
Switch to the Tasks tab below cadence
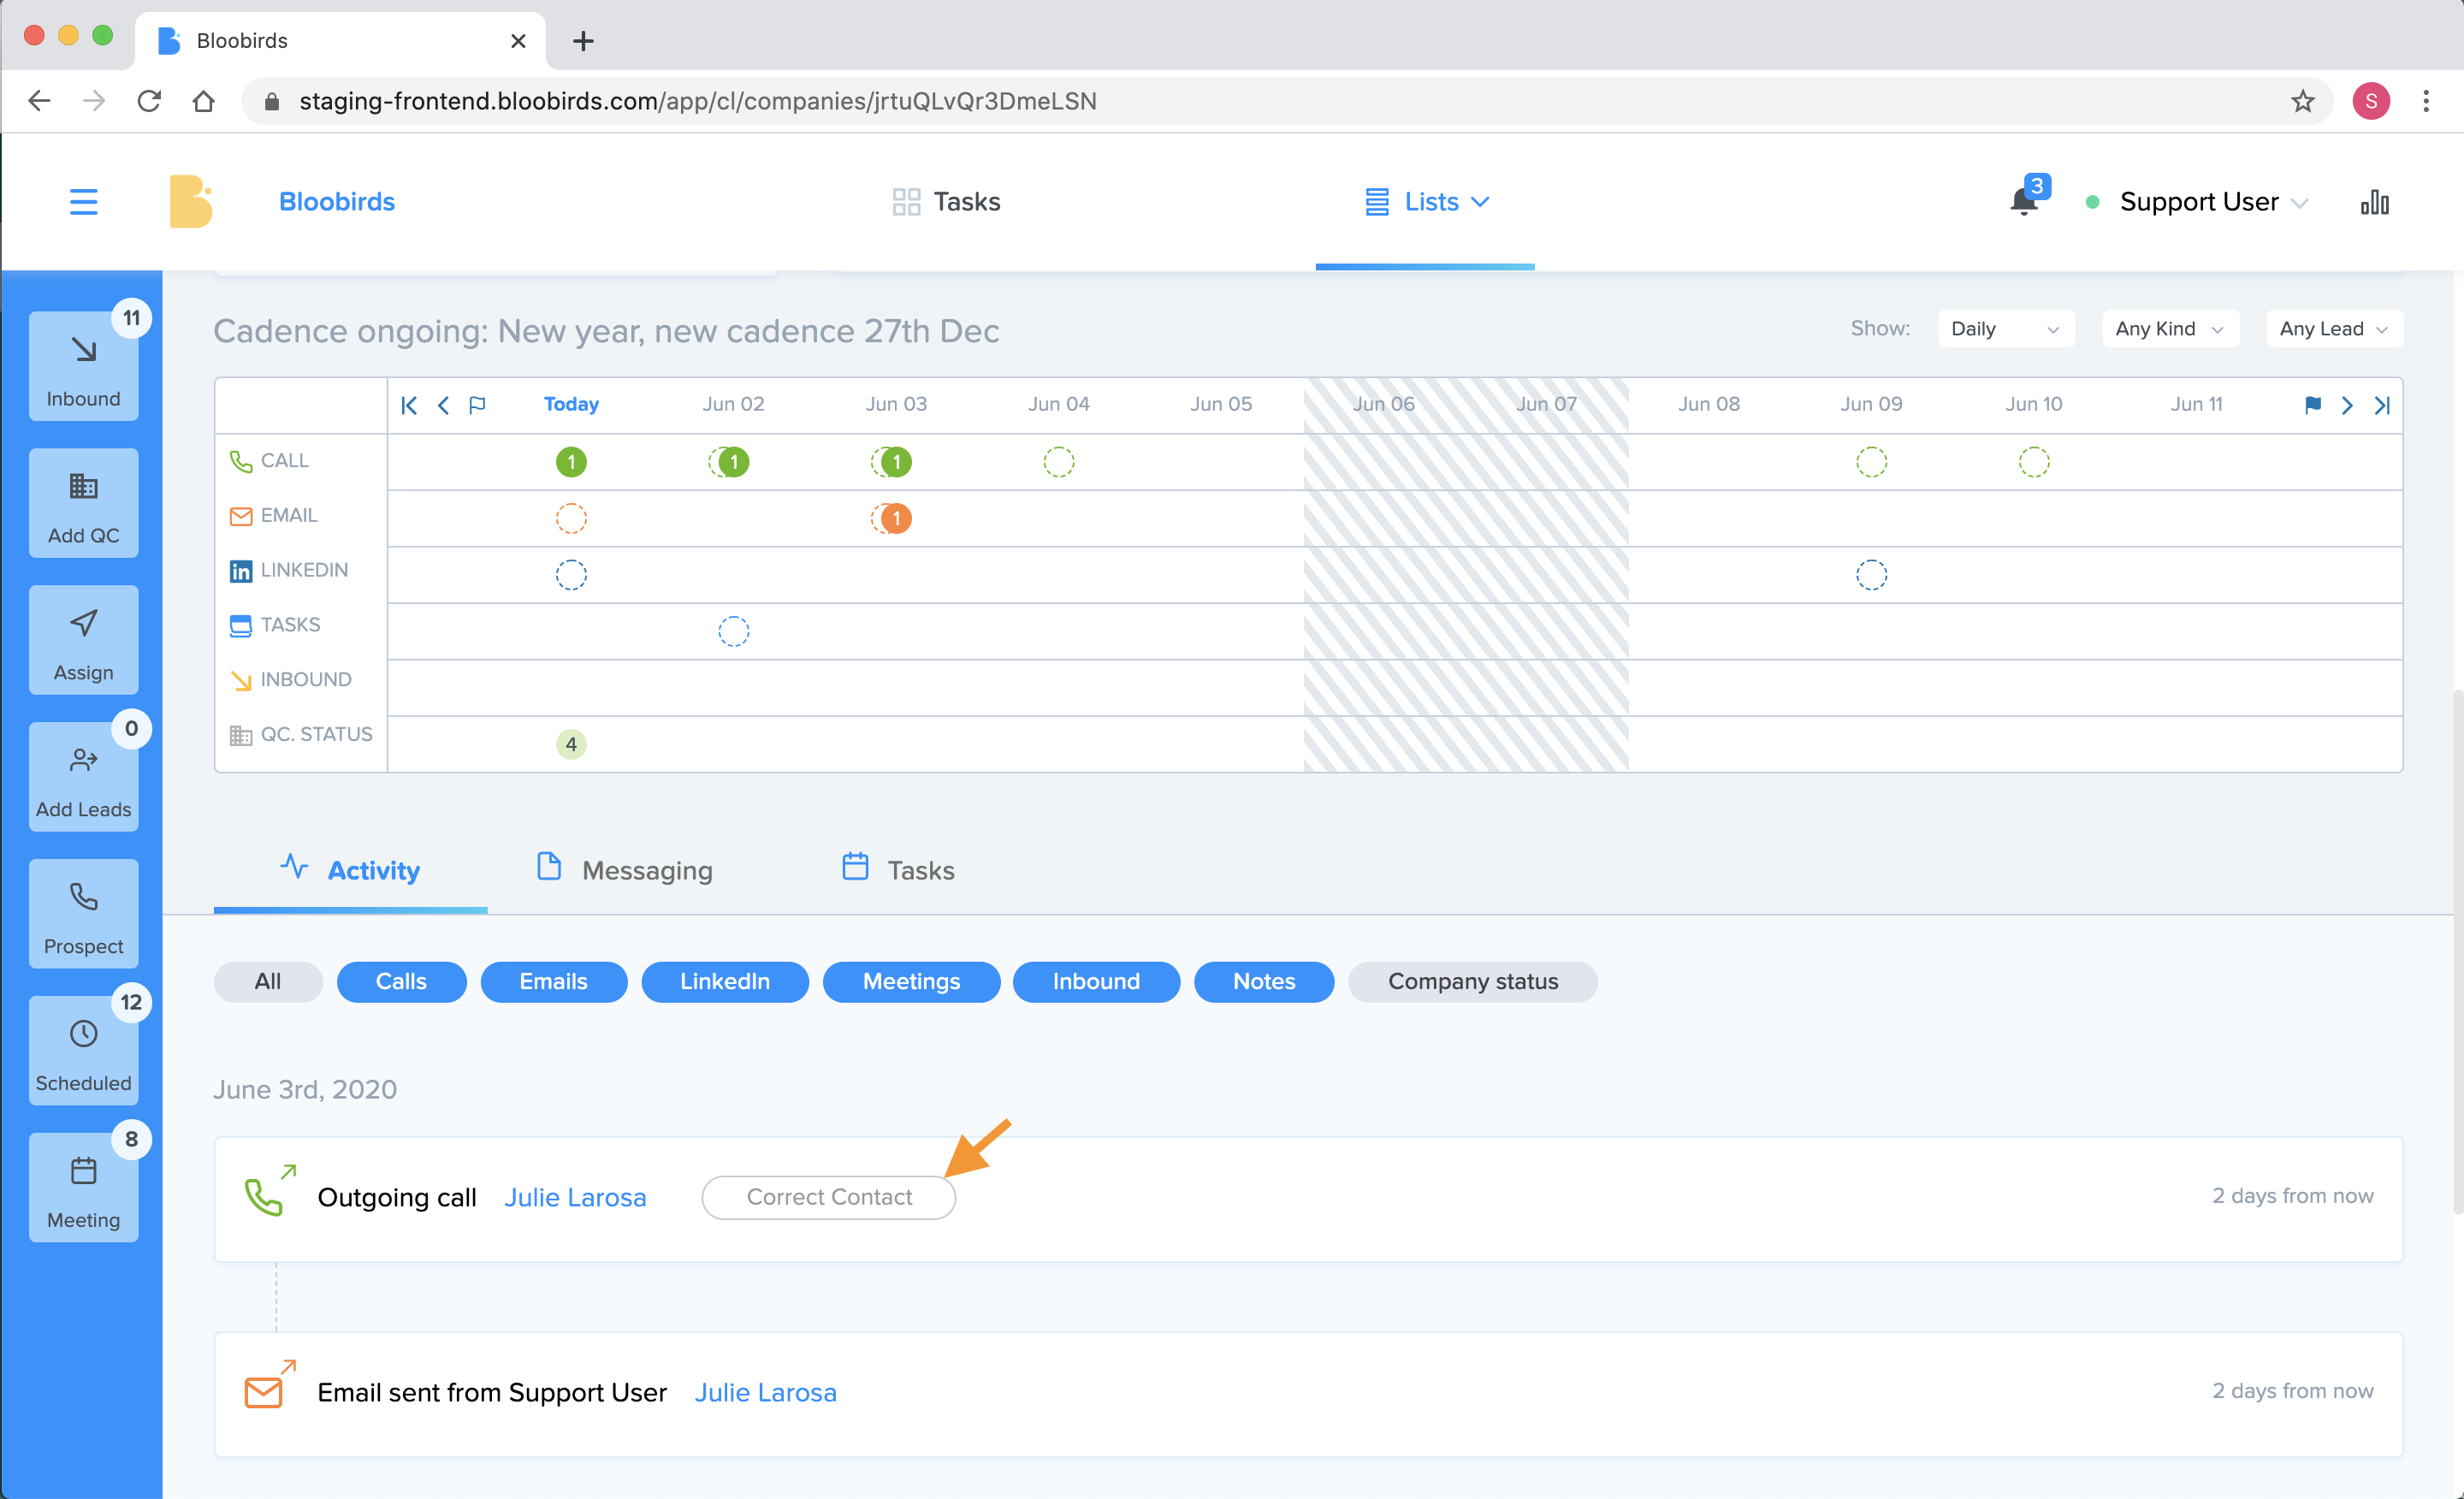[898, 870]
